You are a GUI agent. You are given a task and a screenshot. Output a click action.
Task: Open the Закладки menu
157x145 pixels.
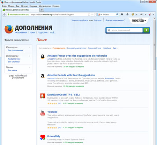point(33,6)
